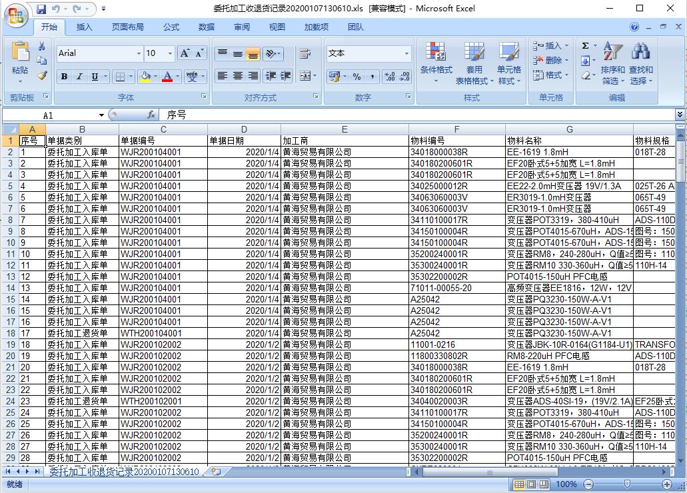Open the font size dropdown
This screenshot has width=687, height=493.
pyautogui.click(x=171, y=53)
